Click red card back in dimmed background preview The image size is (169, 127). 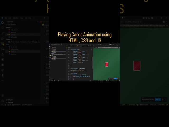[137, 66]
